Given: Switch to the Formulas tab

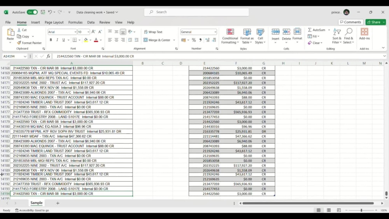Looking at the screenshot, I should [x=75, y=22].
